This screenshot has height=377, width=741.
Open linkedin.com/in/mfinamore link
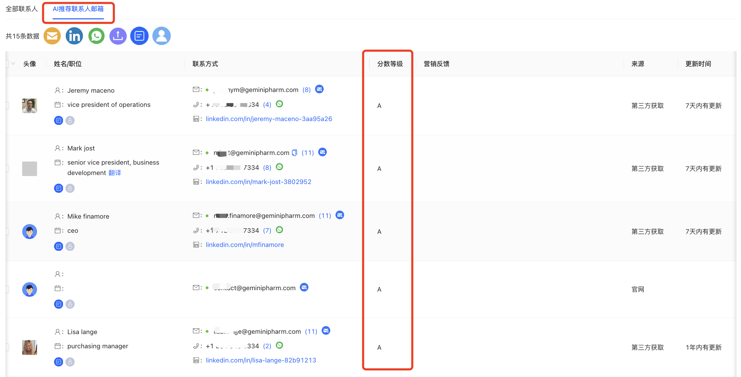(x=245, y=245)
